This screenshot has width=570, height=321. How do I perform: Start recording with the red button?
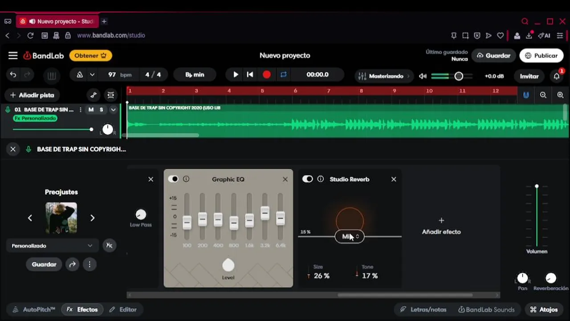click(267, 75)
